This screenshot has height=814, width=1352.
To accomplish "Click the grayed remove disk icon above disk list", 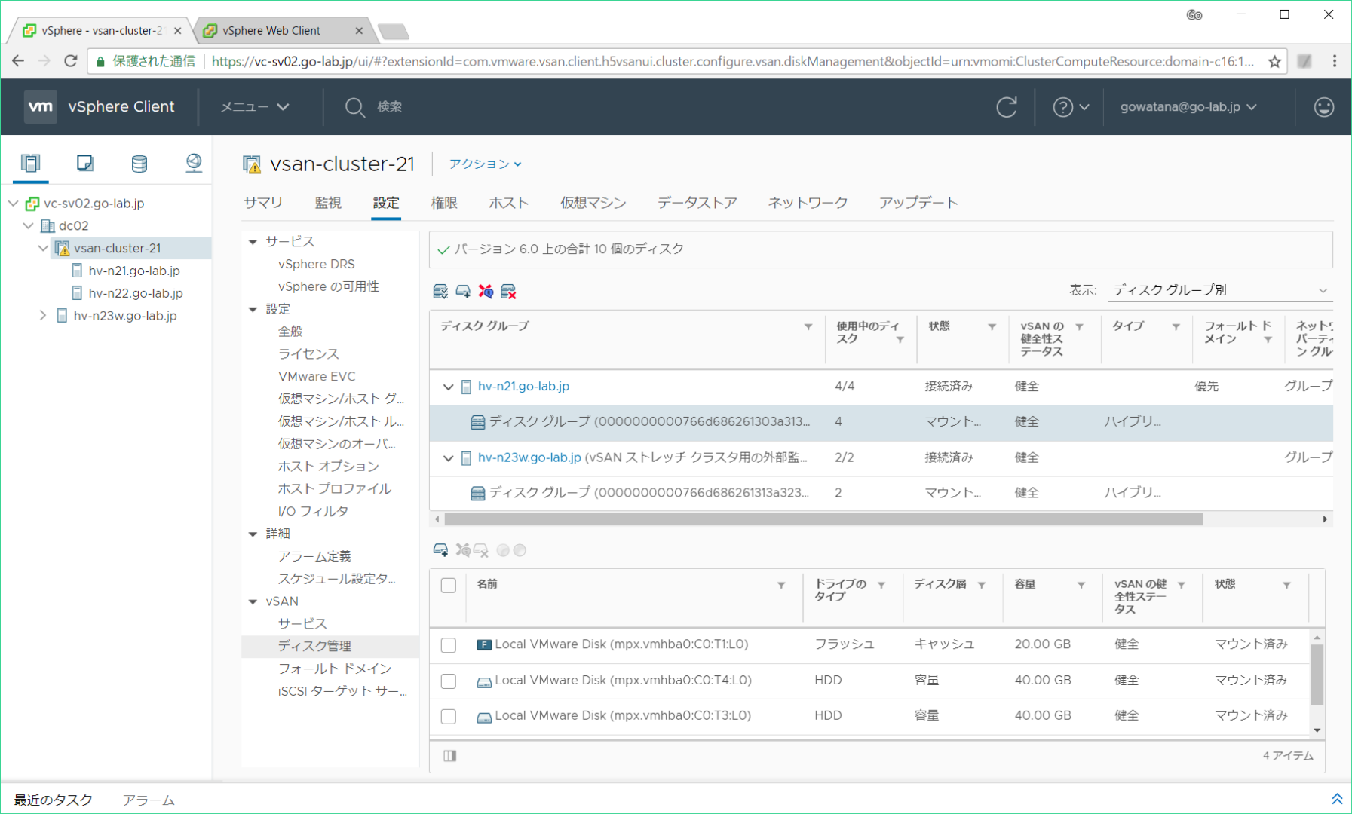I will pyautogui.click(x=480, y=550).
